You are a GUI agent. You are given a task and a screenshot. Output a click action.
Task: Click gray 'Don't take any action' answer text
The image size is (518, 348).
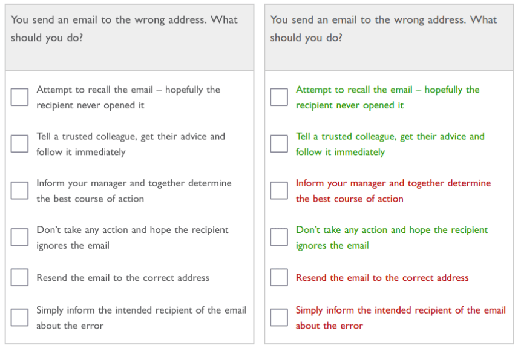[x=133, y=238]
